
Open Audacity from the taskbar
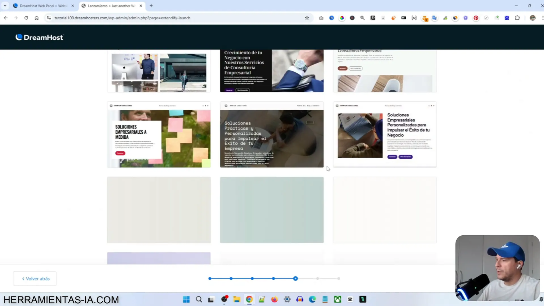(x=300, y=299)
